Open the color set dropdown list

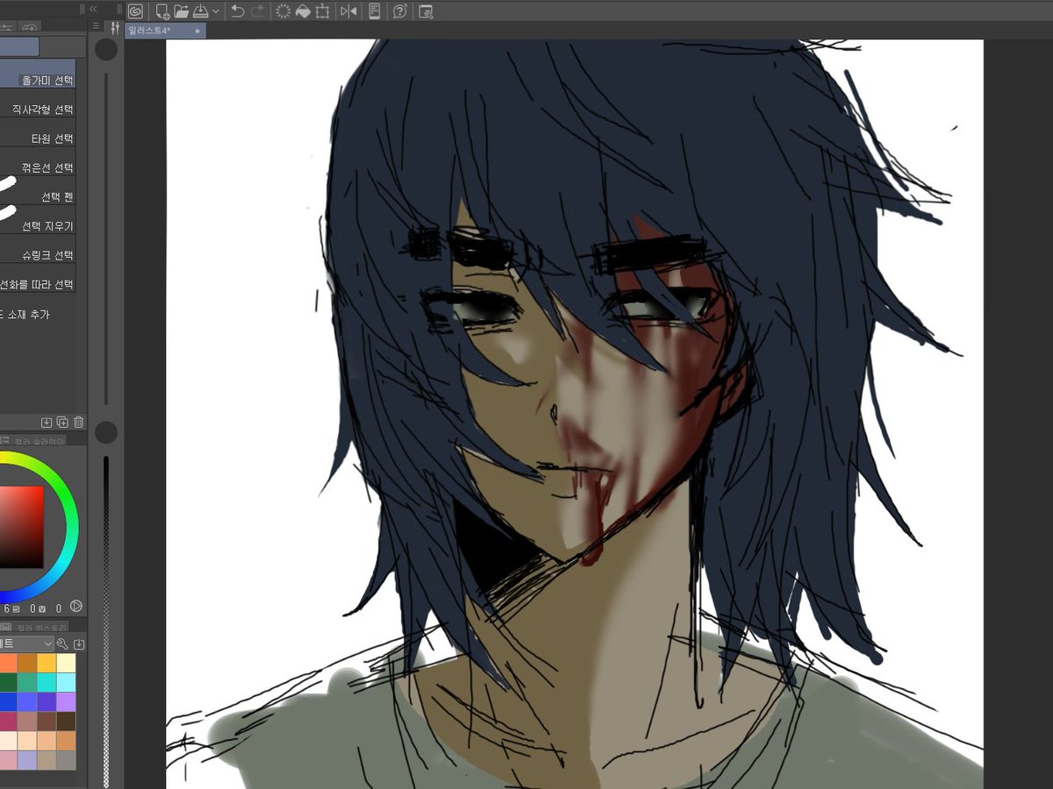click(x=26, y=644)
